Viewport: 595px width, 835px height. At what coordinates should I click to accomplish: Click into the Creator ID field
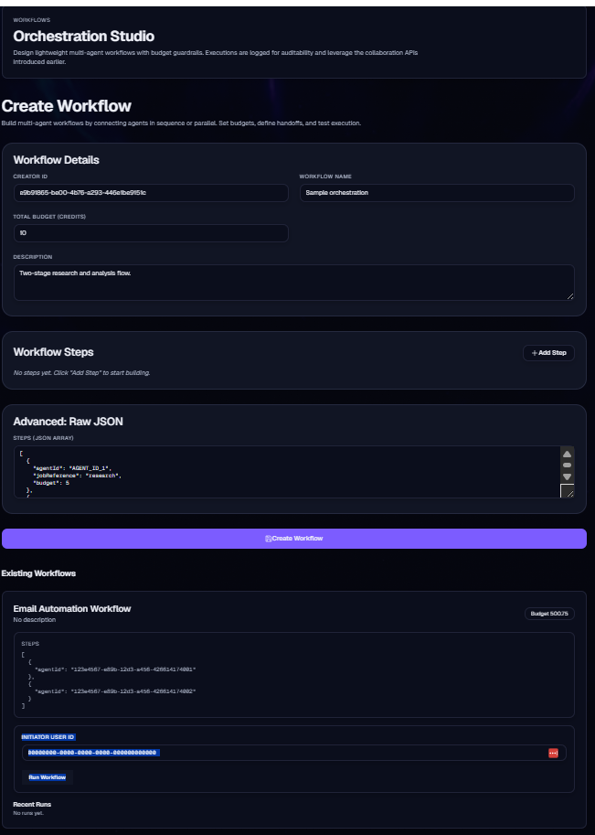point(151,193)
